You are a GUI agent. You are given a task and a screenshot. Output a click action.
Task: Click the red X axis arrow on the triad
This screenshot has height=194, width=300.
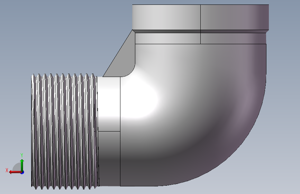click(x=15, y=172)
